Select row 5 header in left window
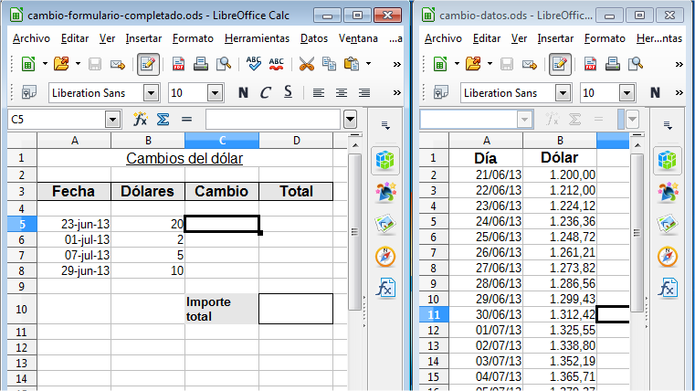The height and width of the screenshot is (391, 695). [x=22, y=225]
